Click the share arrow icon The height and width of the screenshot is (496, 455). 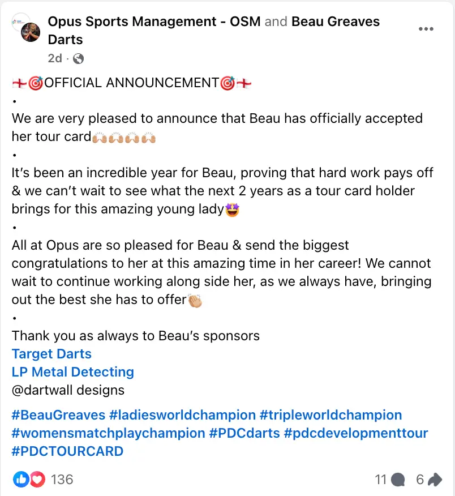click(435, 480)
